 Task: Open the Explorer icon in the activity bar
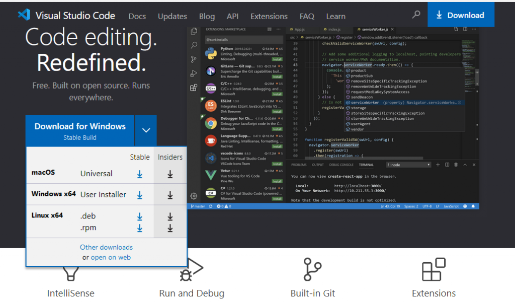(194, 31)
